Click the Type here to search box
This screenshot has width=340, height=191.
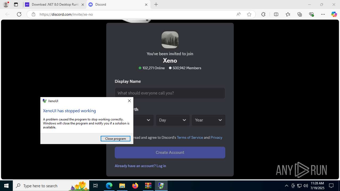(51, 186)
